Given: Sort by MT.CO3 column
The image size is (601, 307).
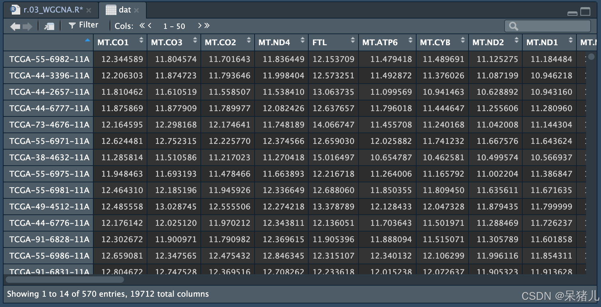Looking at the screenshot, I should tap(174, 42).
